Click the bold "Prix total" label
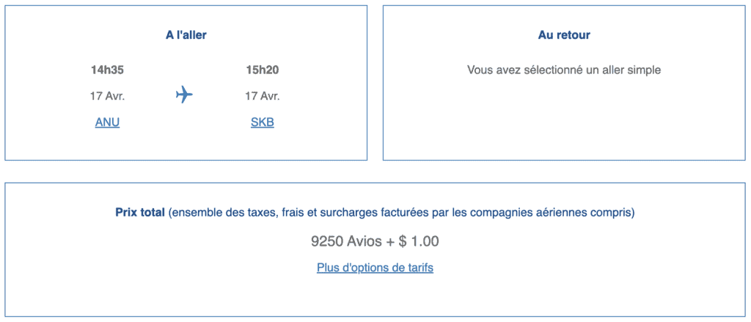Screen dimensions: 751x322 [x=140, y=213]
